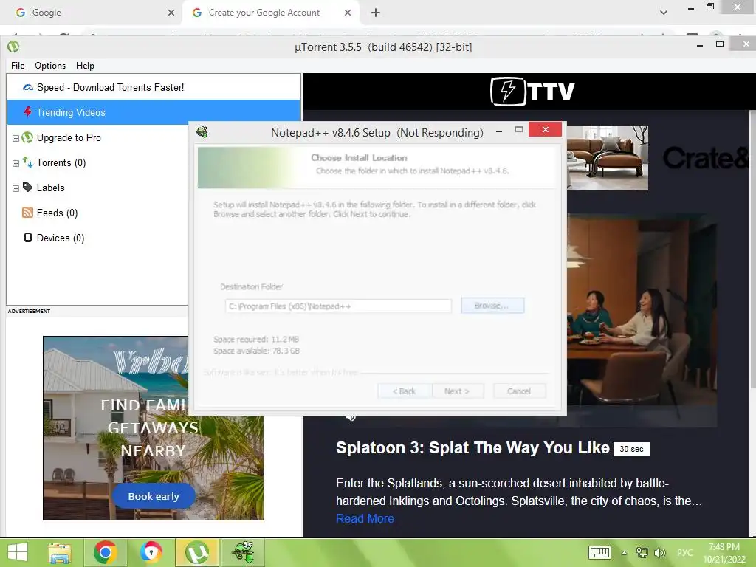Viewport: 756px width, 567px height.
Task: Maximize the uTorrent window
Action: coord(720,44)
